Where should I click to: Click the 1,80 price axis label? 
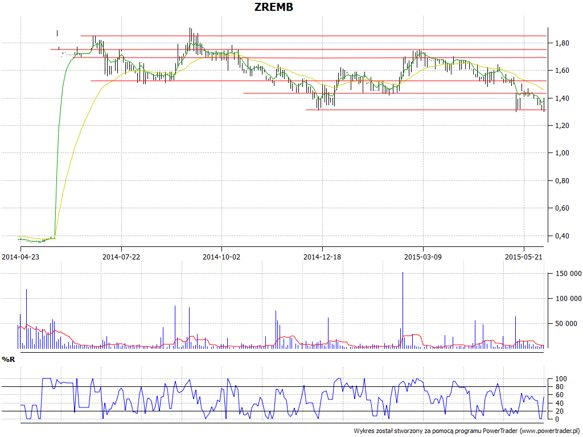pos(562,43)
